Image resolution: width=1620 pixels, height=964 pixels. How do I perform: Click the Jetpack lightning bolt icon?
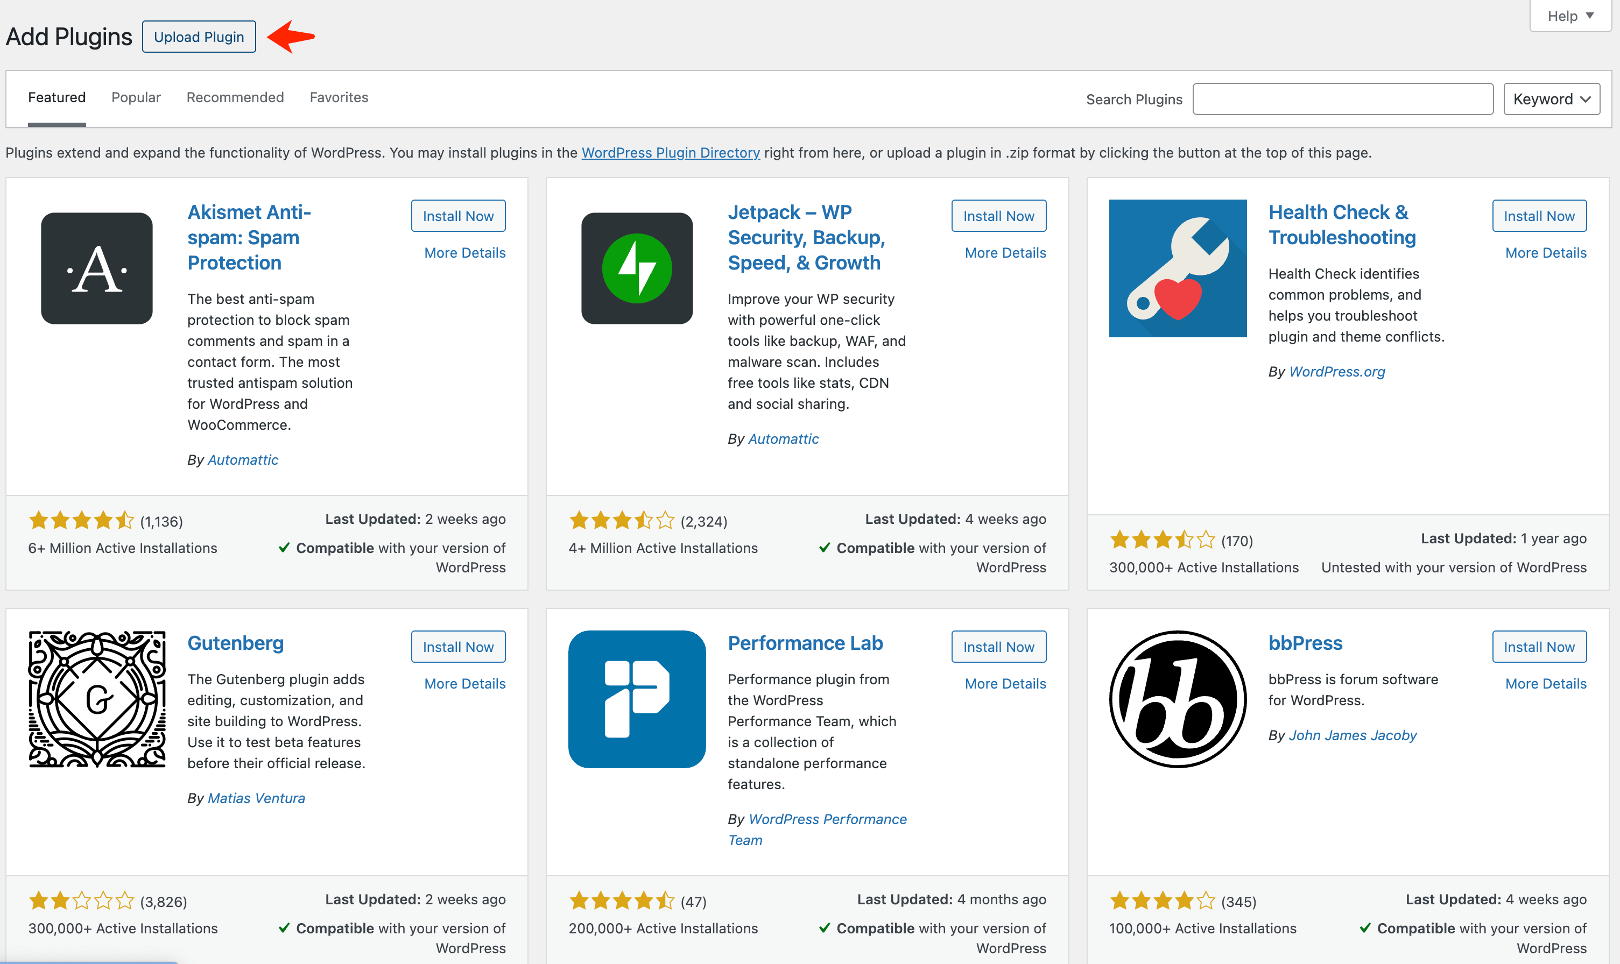coord(637,268)
